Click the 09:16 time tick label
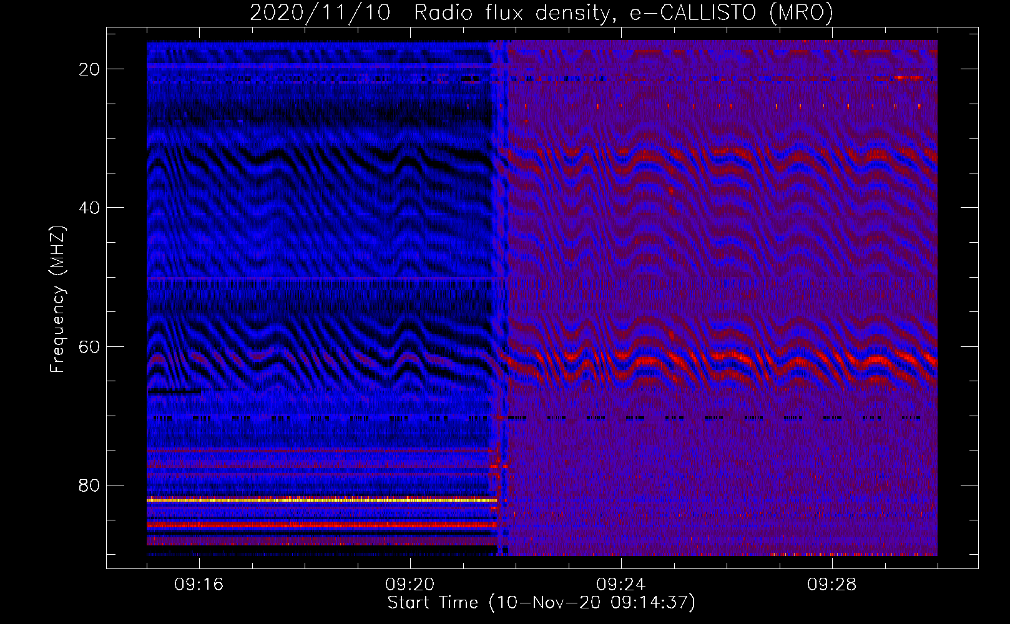Viewport: 1010px width, 624px height. (199, 585)
